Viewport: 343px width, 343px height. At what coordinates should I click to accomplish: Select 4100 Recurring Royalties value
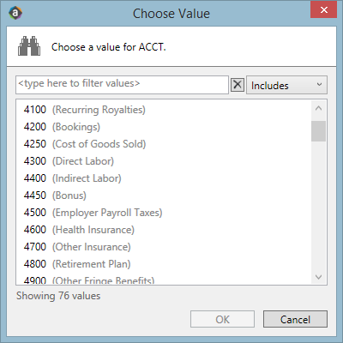click(x=164, y=110)
